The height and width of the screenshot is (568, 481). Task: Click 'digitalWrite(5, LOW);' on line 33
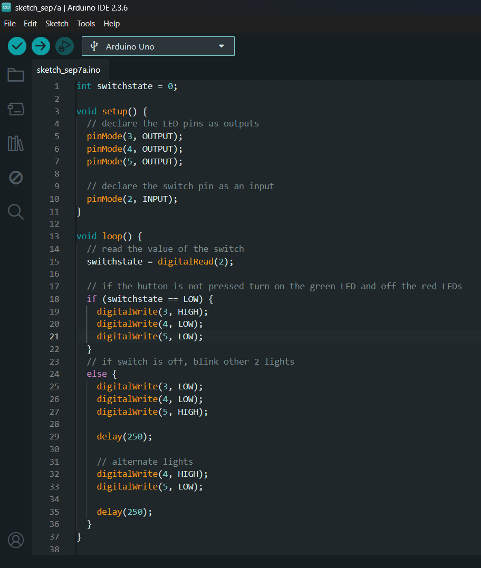tap(150, 486)
